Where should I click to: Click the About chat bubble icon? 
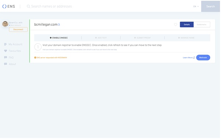coord(6,64)
